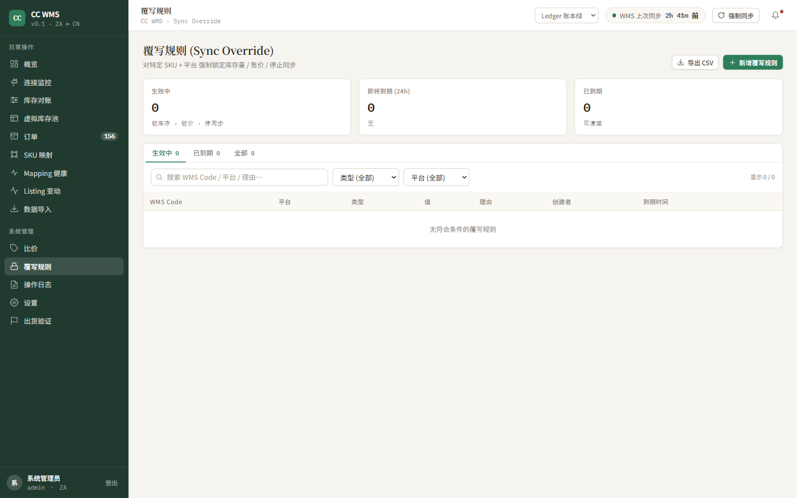The width and height of the screenshot is (797, 498).
Task: Click the 即将到期 (24h) summary card
Action: pos(463,107)
